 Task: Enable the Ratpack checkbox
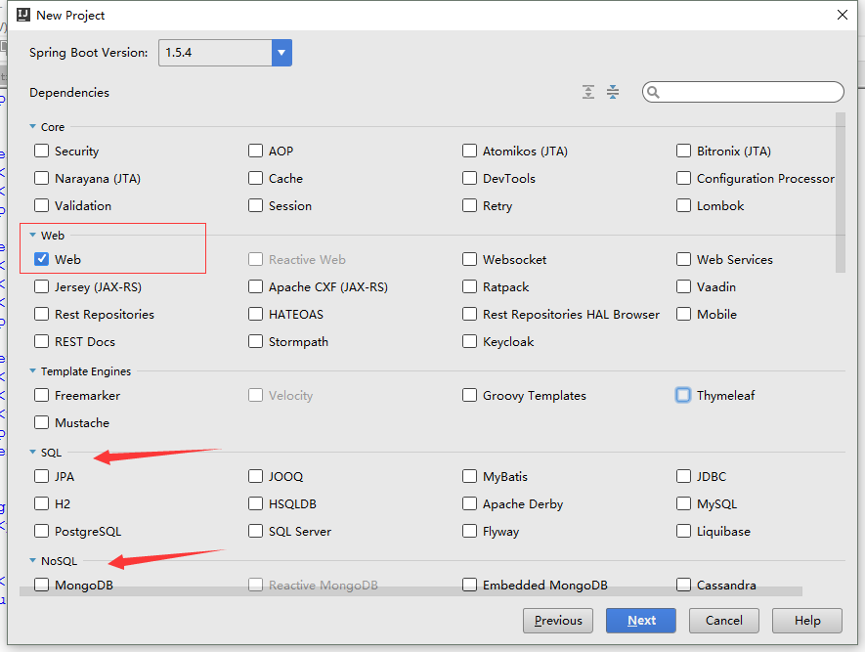[469, 286]
